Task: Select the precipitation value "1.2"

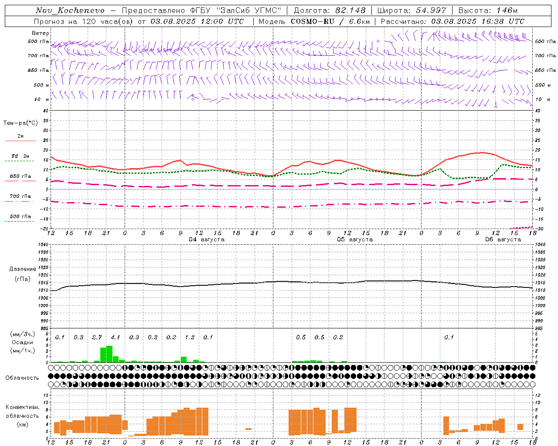Action: (190, 337)
